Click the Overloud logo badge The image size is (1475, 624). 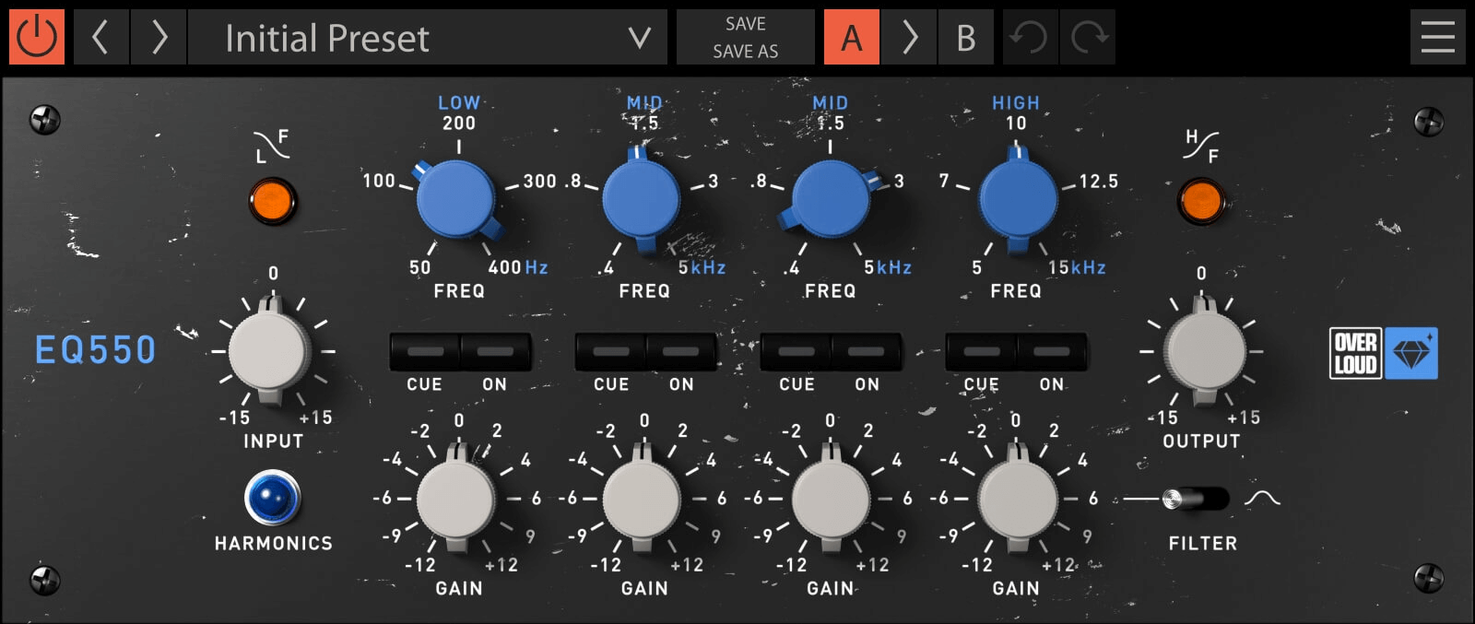pos(1383,353)
